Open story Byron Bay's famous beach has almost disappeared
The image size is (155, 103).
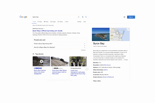[40, 72]
